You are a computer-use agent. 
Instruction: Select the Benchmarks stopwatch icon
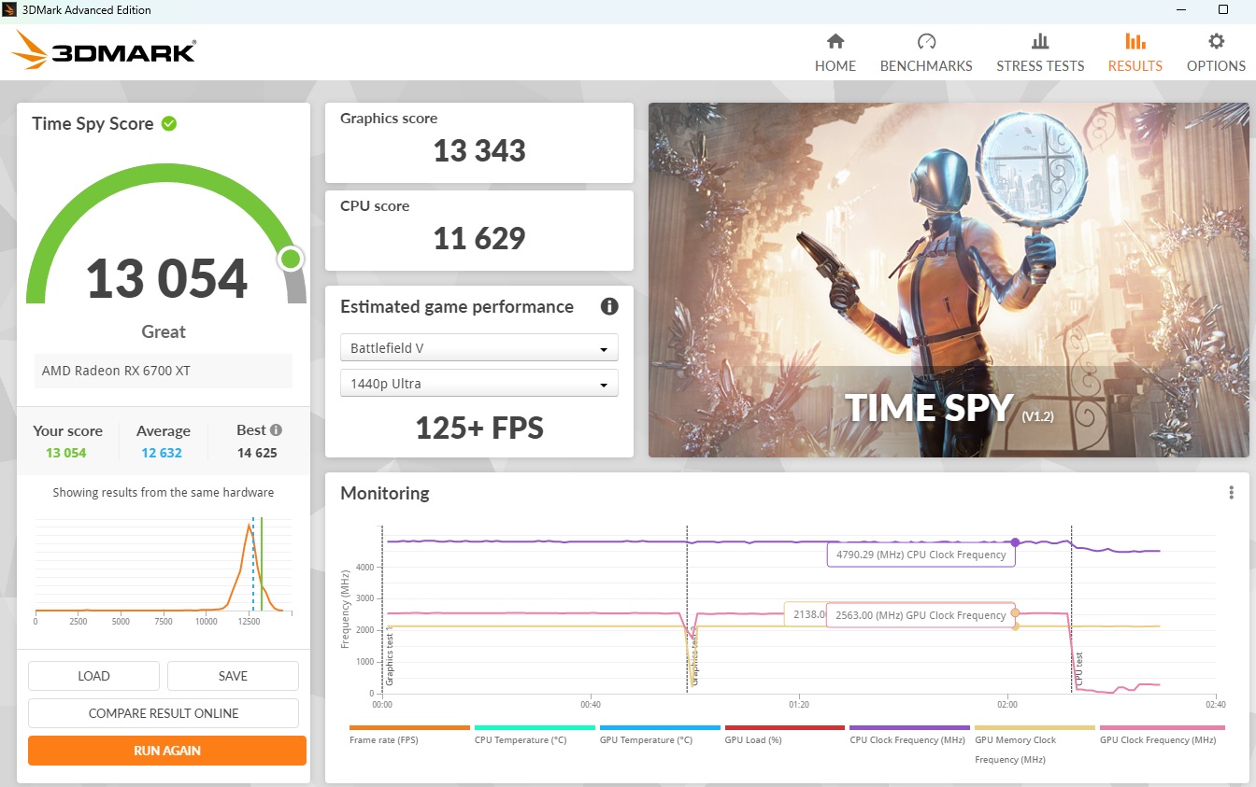pos(925,41)
